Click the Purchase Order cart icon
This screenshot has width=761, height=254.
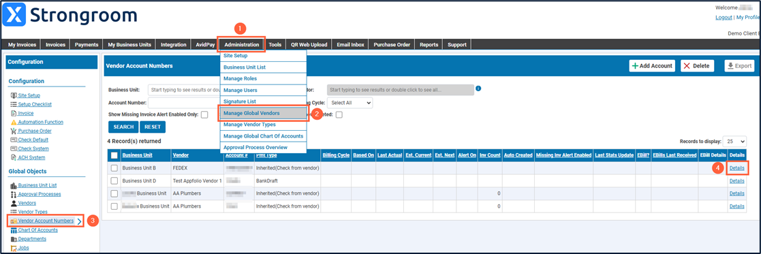pyautogui.click(x=14, y=131)
